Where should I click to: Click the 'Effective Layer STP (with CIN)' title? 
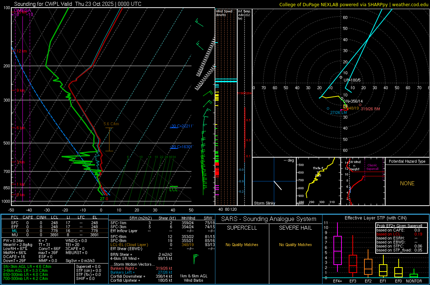coord(375,218)
